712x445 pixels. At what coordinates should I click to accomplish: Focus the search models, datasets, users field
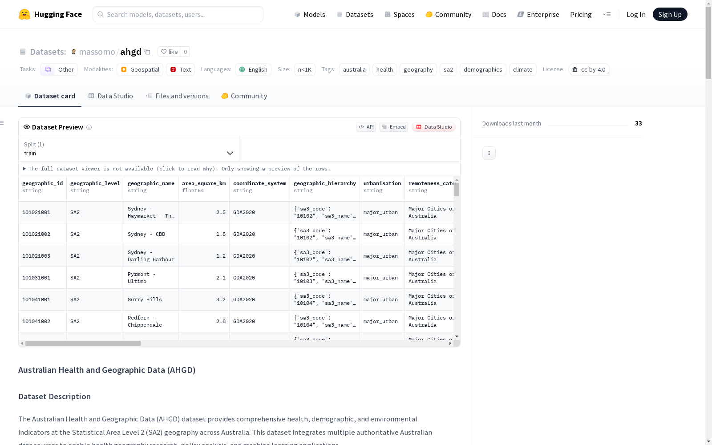[178, 14]
